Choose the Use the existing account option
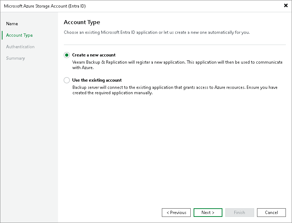The image size is (292, 223). 67,80
